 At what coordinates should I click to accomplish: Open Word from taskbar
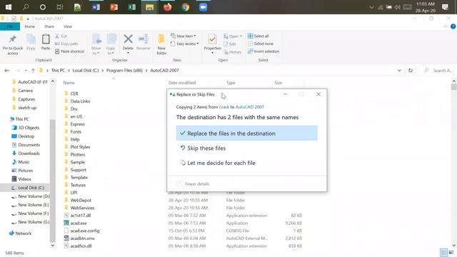click(96, 7)
